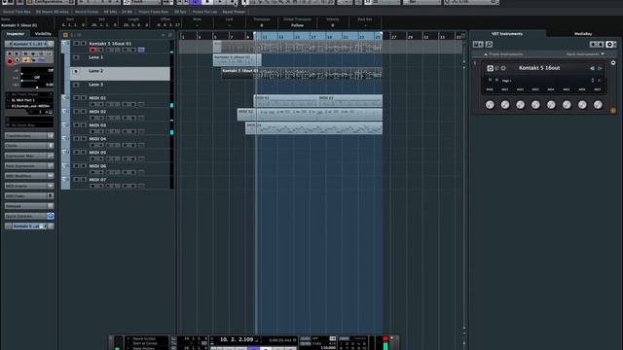This screenshot has width=623, height=350.
Task: Solo the Kontakt 5 16out 01 track
Action: point(84,44)
